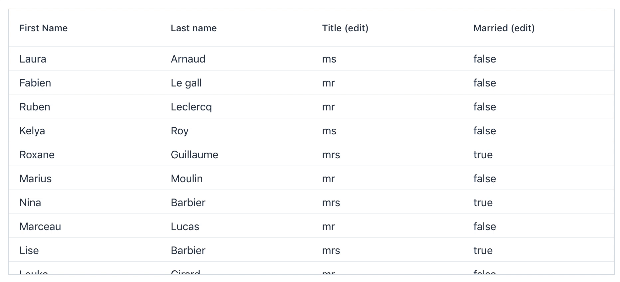Edit the title cell for Laura Arnaud
The width and height of the screenshot is (620, 282).
(329, 59)
